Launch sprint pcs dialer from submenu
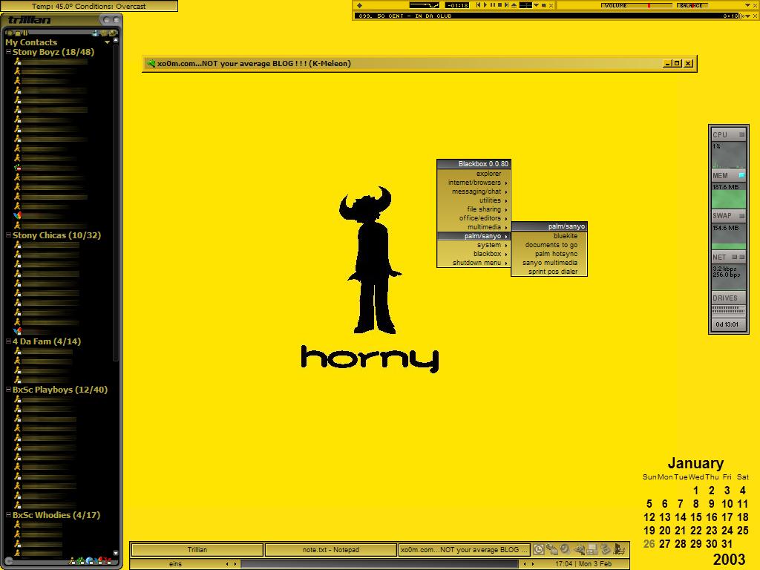Viewport: 760px width, 570px height. [549, 272]
